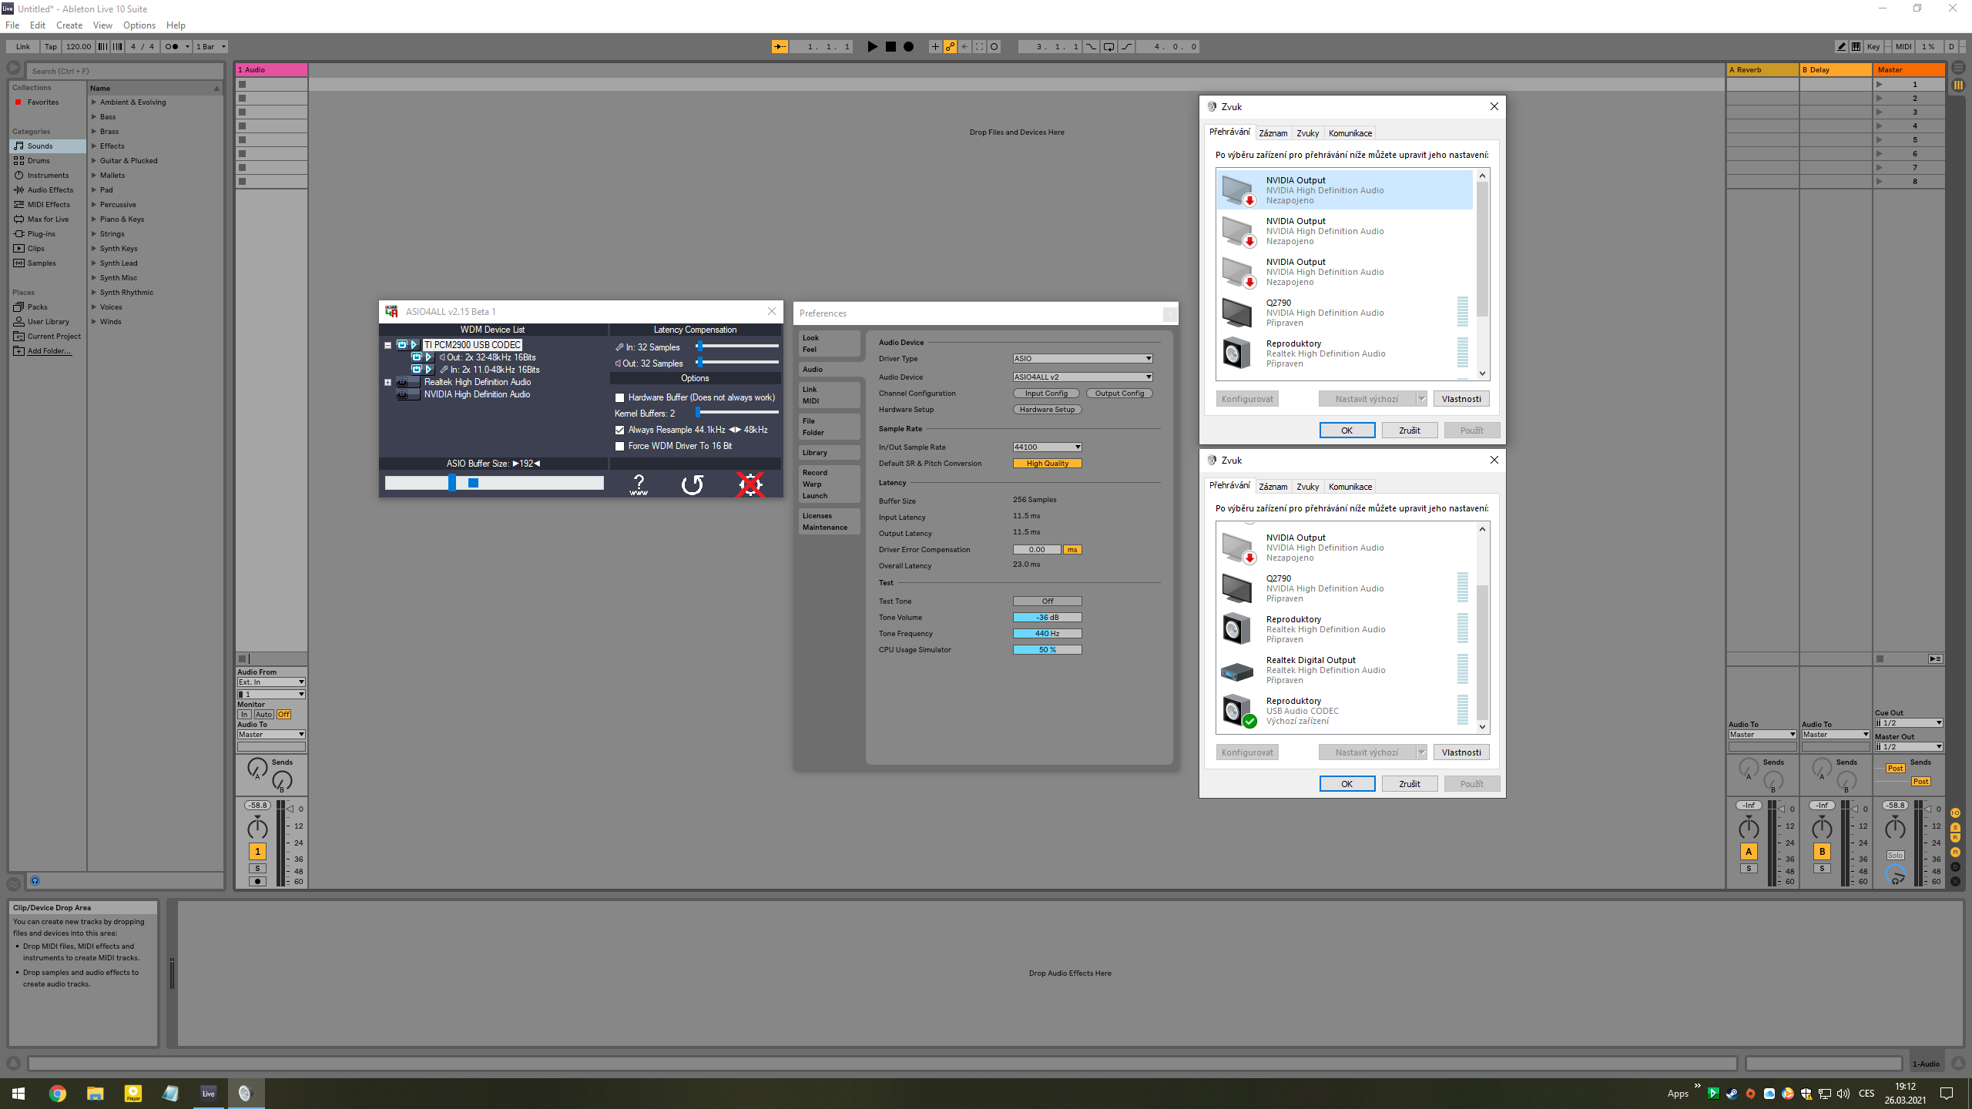Enable Hardware Buffer checkbox in ASIO4ALL
This screenshot has height=1109, width=1972.
(x=619, y=398)
